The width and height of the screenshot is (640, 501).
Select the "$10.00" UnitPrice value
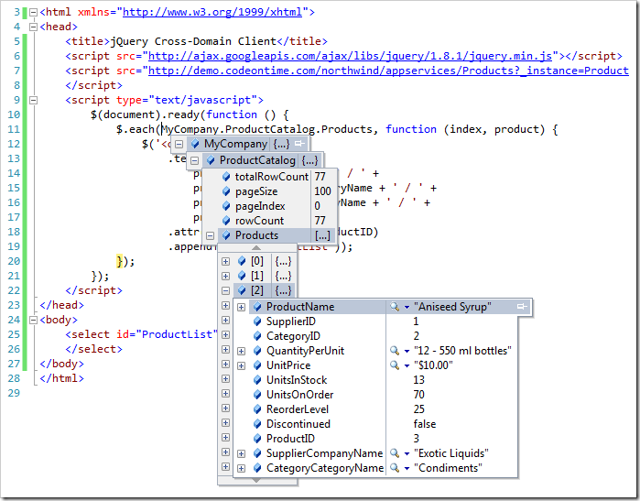433,365
